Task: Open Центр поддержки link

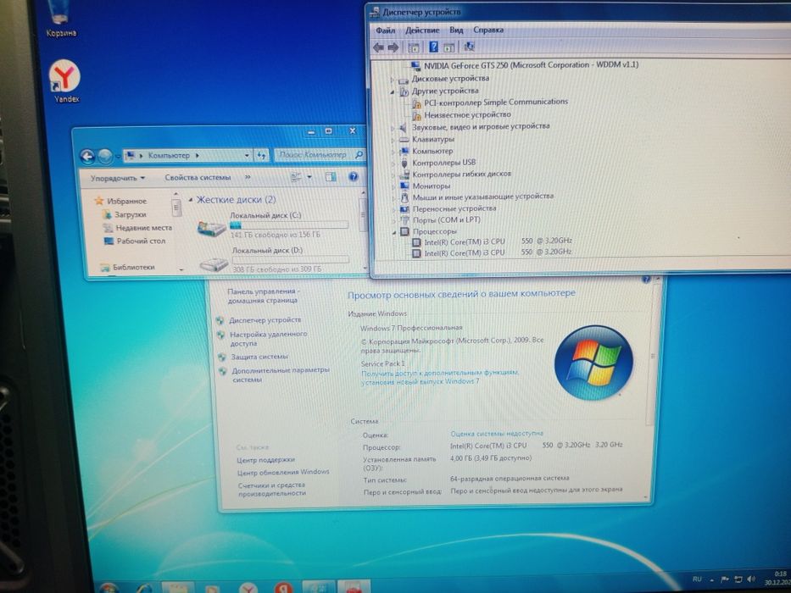Action: (266, 460)
